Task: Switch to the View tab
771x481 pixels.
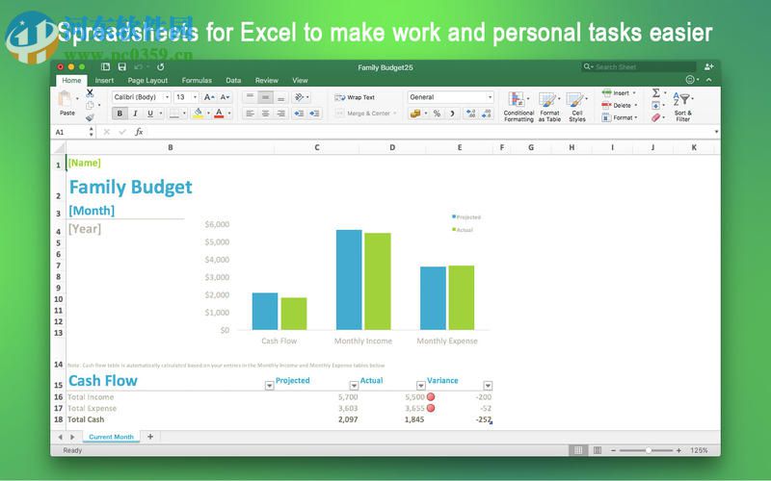Action: pyautogui.click(x=300, y=81)
